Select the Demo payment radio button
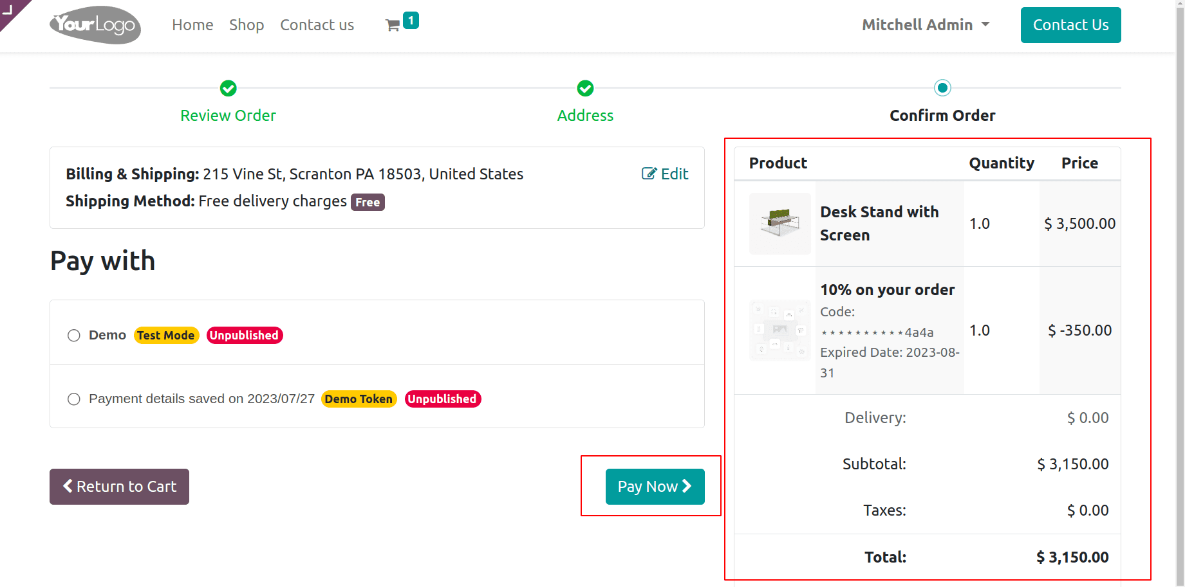The image size is (1185, 587). (x=74, y=336)
